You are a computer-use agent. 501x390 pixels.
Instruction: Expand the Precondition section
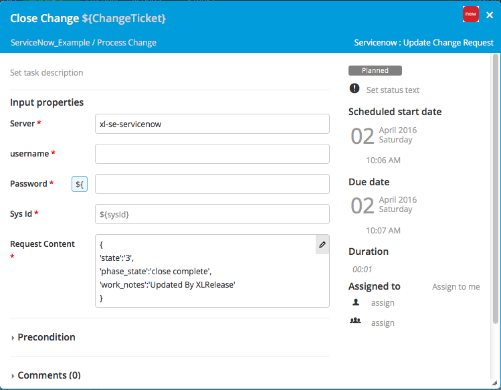coord(43,337)
